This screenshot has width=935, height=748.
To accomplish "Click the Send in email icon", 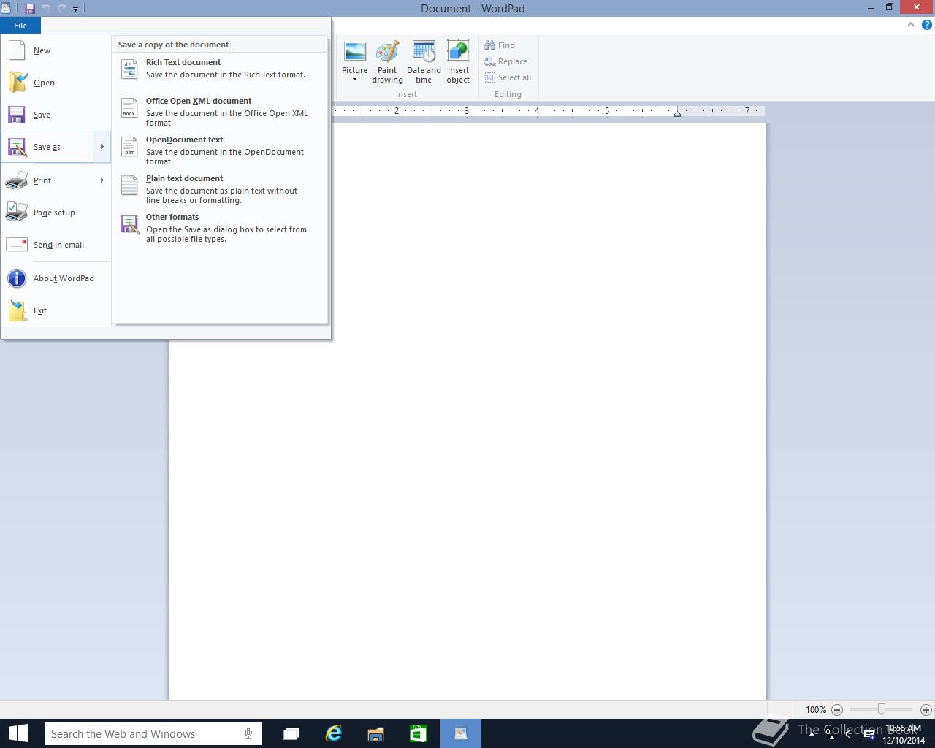I will click(17, 245).
